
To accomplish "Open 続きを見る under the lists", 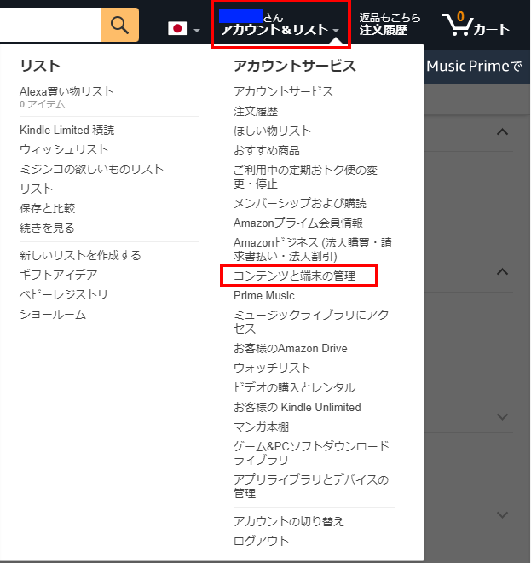I will [47, 228].
